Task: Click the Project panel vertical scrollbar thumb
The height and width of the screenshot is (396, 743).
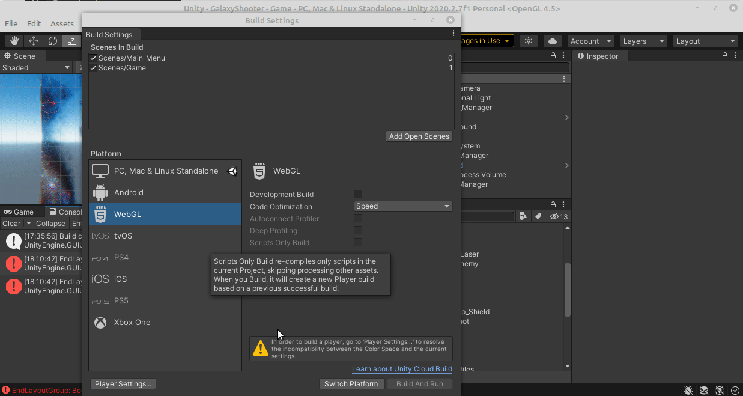Action: point(567,290)
